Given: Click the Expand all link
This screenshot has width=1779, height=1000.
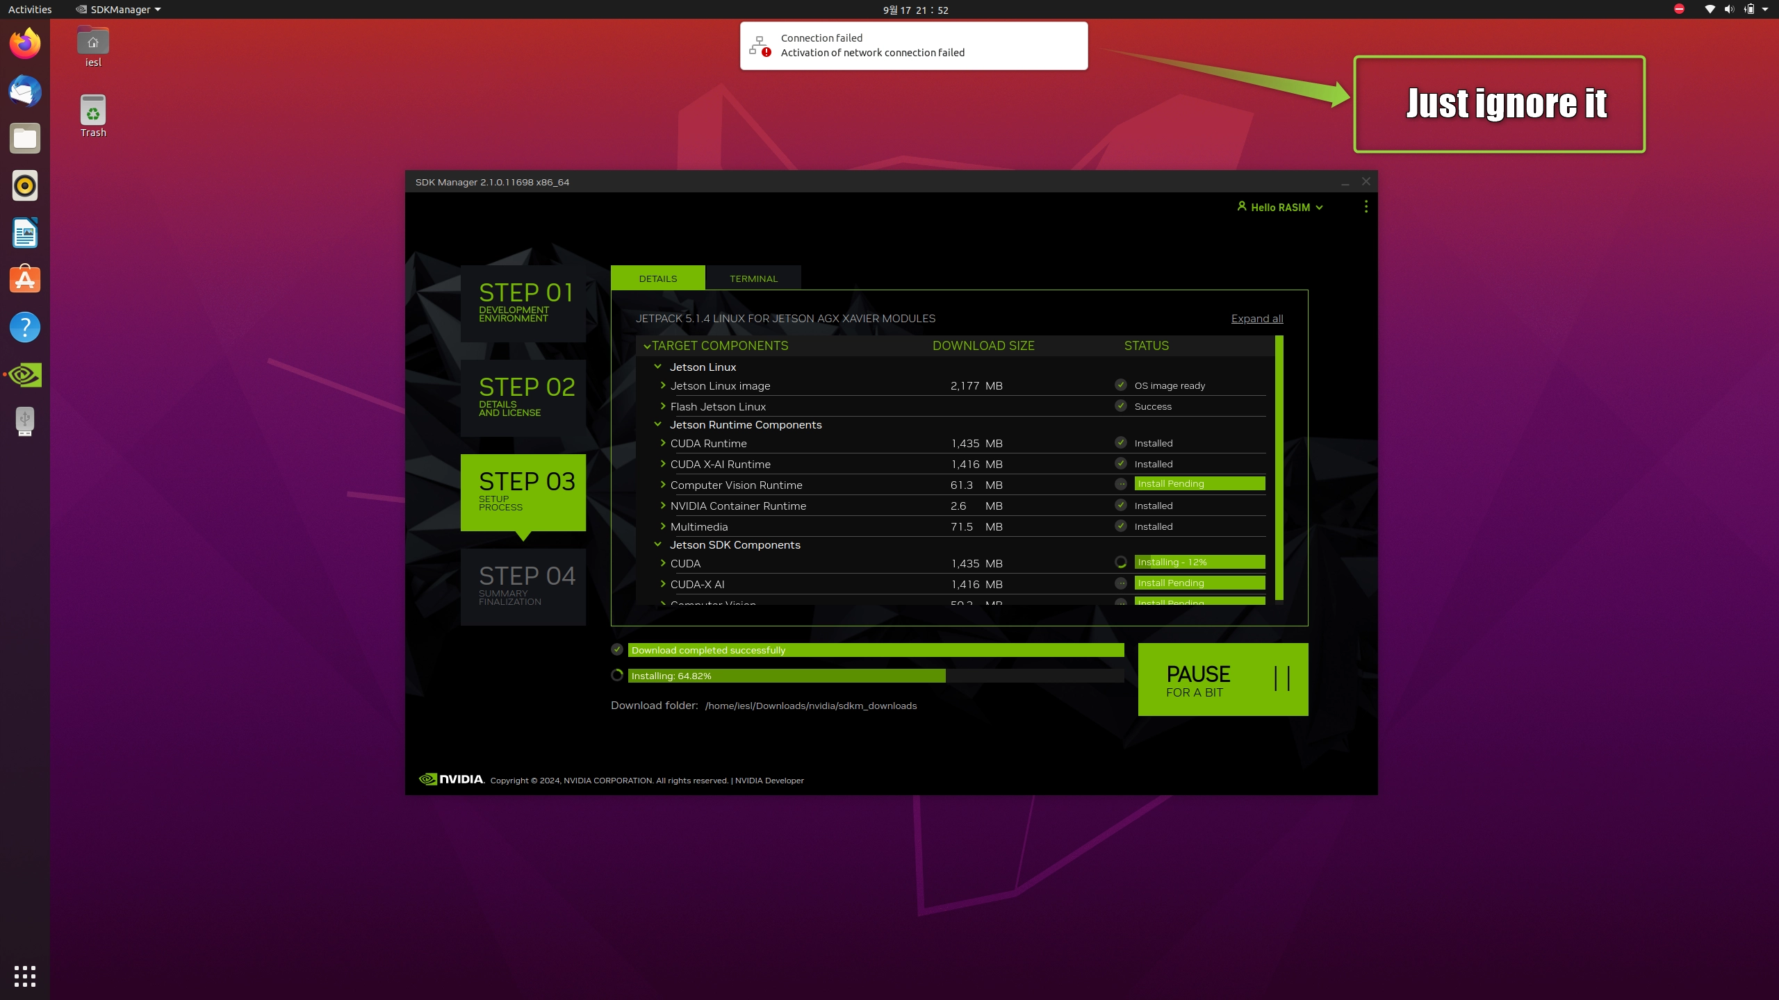Looking at the screenshot, I should [x=1256, y=319].
